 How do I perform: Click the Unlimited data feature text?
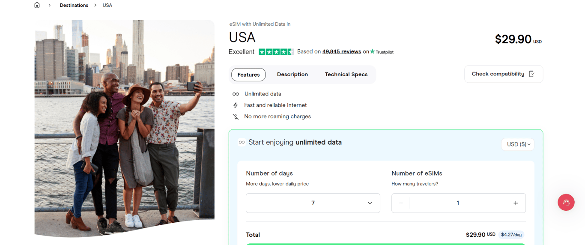(263, 94)
